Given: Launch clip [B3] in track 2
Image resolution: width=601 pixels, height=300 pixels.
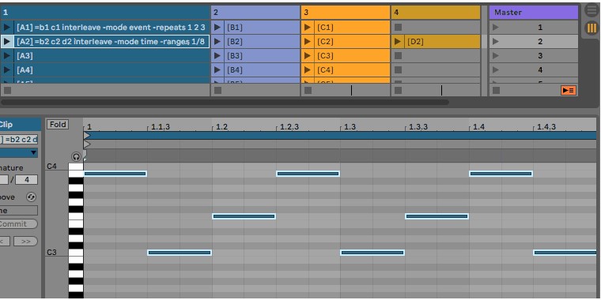Looking at the screenshot, I should pos(217,56).
